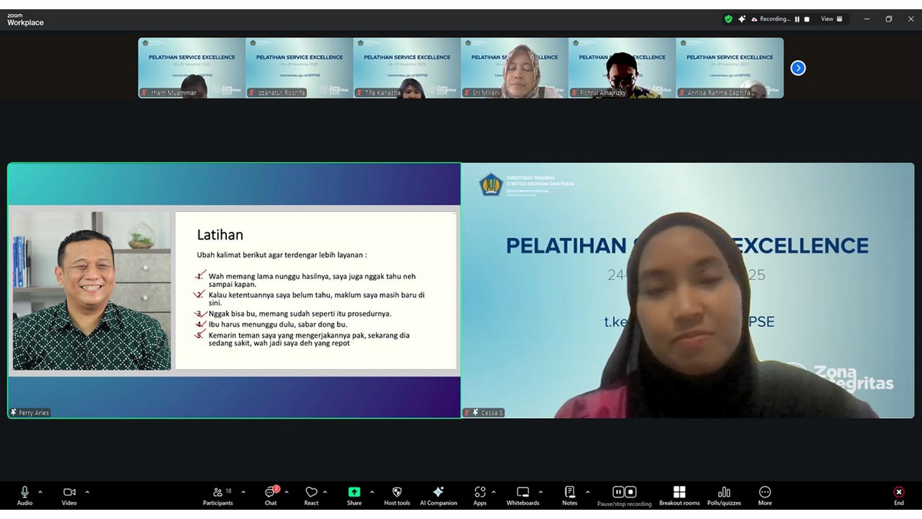
Task: Select Sri Mirani's video thumbnail
Action: point(514,68)
